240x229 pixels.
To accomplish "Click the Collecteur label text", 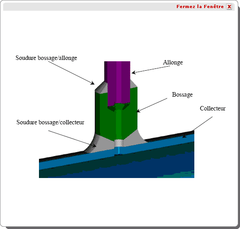I will coord(213,108).
